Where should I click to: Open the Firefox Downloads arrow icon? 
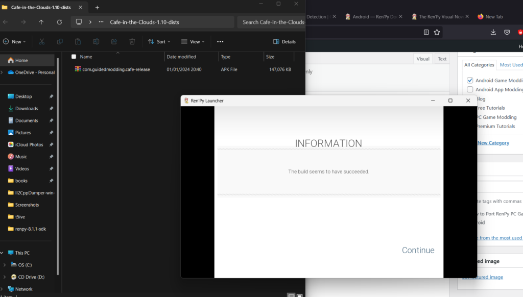click(493, 32)
